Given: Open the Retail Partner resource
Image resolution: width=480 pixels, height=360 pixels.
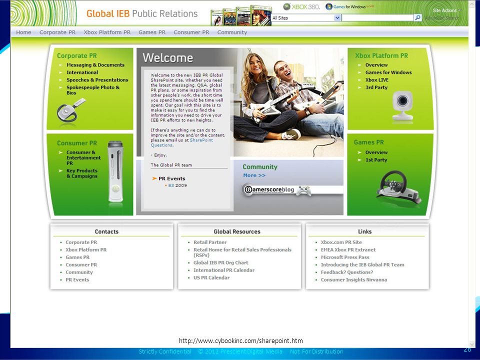Looking at the screenshot, I should (x=210, y=242).
